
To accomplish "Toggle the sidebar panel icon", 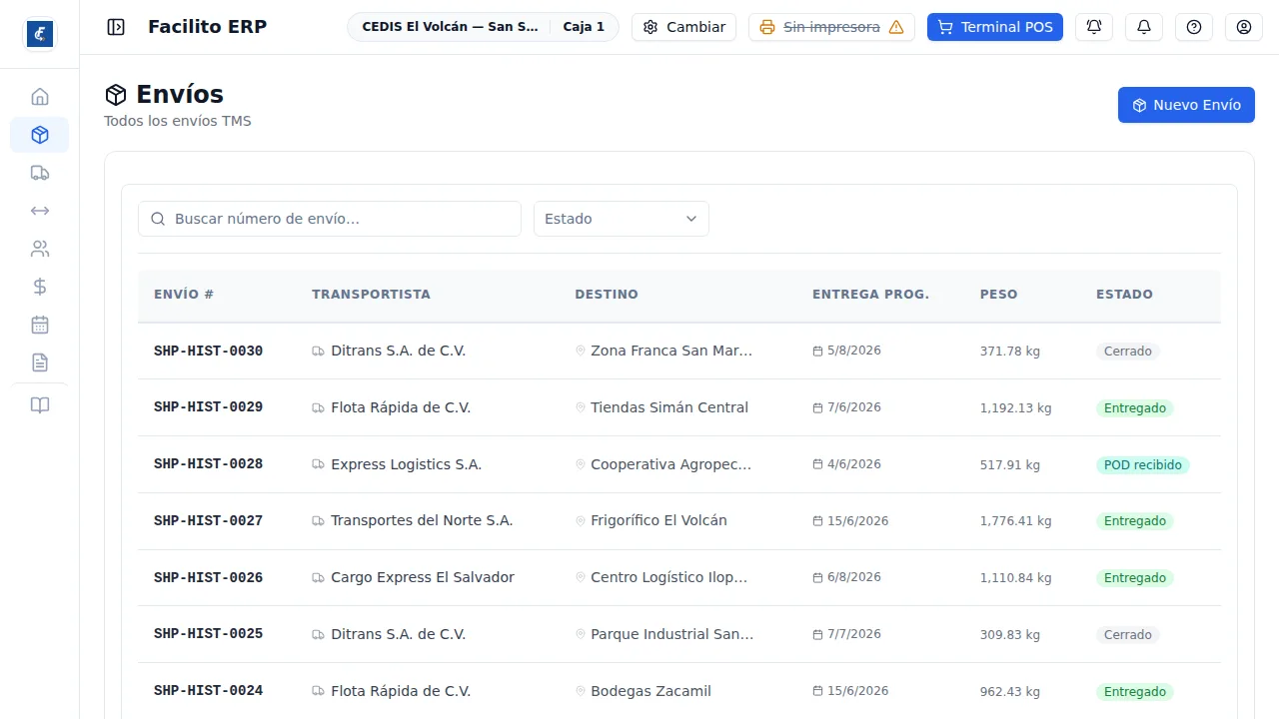I will tap(116, 27).
